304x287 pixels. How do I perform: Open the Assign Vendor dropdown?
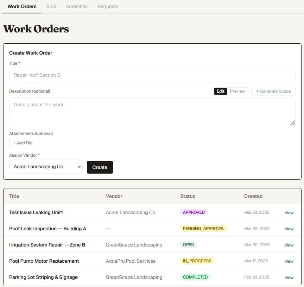tap(46, 167)
